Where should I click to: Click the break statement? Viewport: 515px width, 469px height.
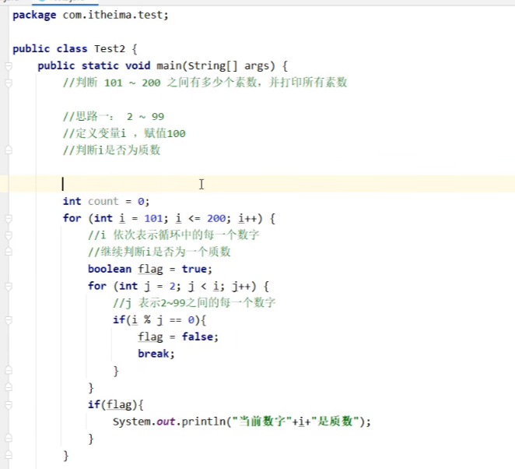(x=153, y=354)
